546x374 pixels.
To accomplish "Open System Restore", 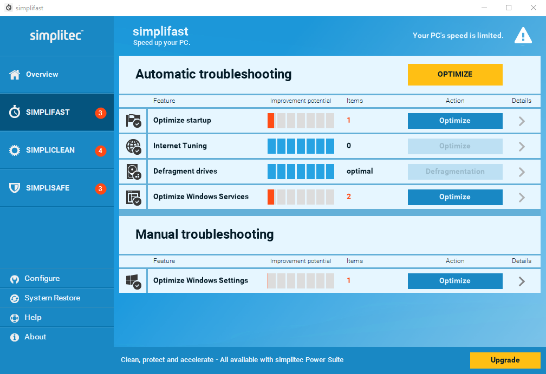I will pyautogui.click(x=57, y=298).
